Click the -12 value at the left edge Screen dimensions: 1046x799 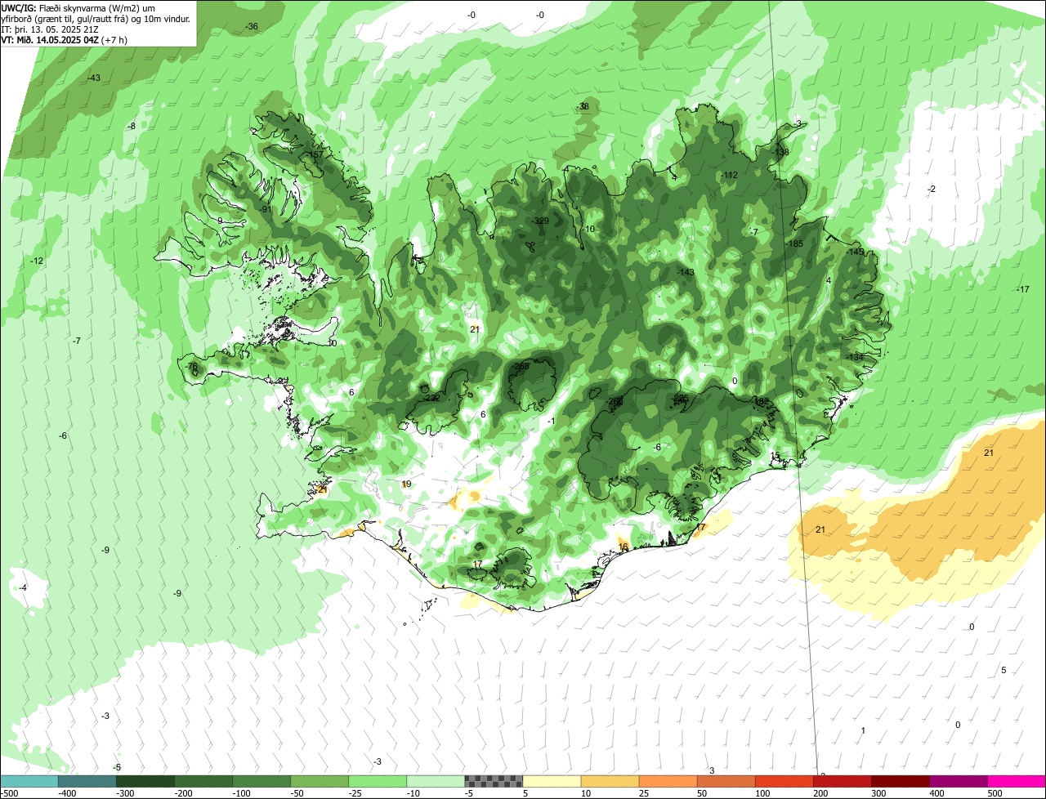(37, 261)
